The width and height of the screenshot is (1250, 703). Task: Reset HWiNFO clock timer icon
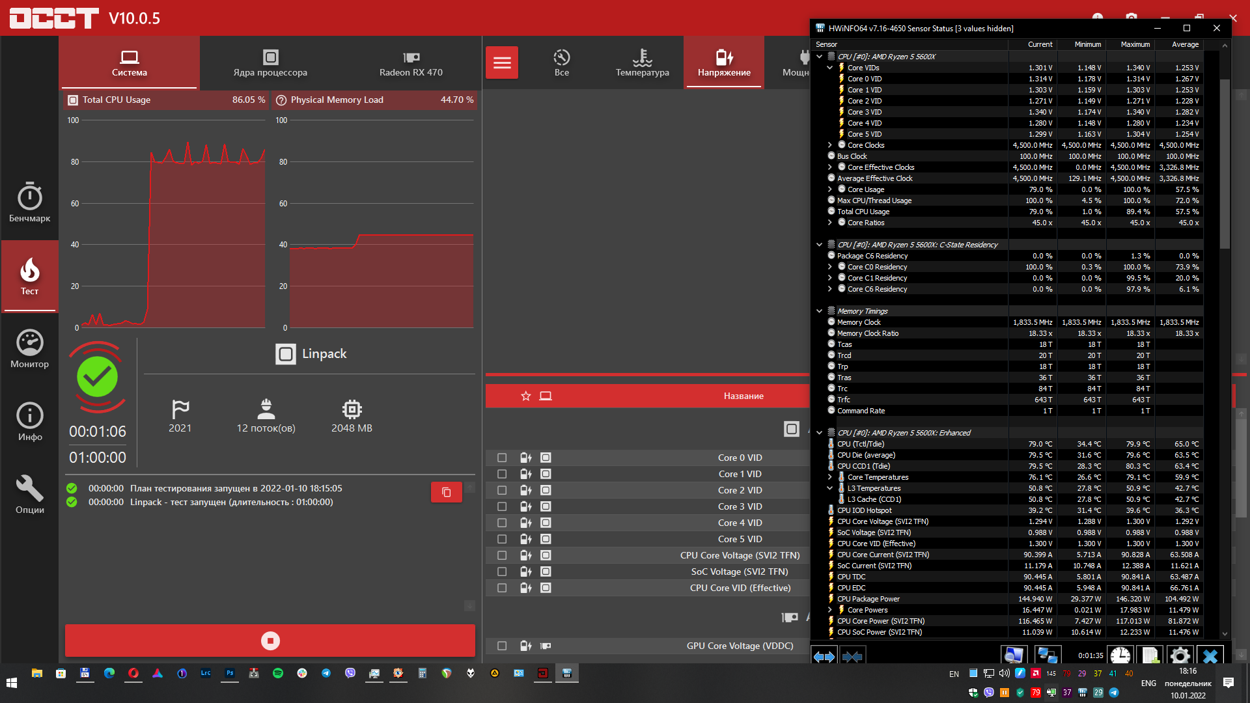(1120, 655)
